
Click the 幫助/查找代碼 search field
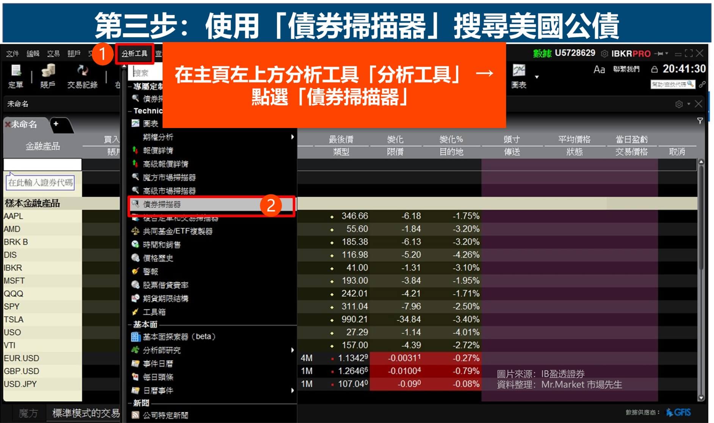click(673, 84)
